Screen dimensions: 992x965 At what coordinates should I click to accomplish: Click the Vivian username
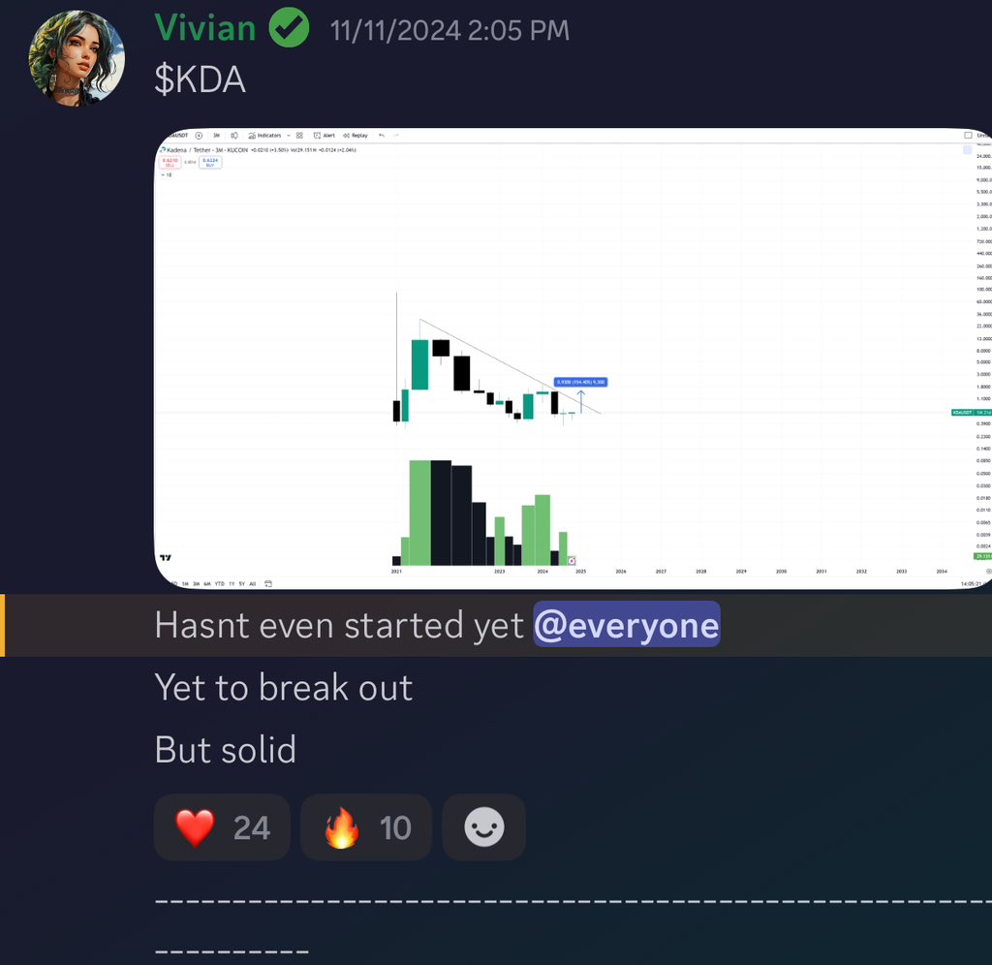(205, 28)
